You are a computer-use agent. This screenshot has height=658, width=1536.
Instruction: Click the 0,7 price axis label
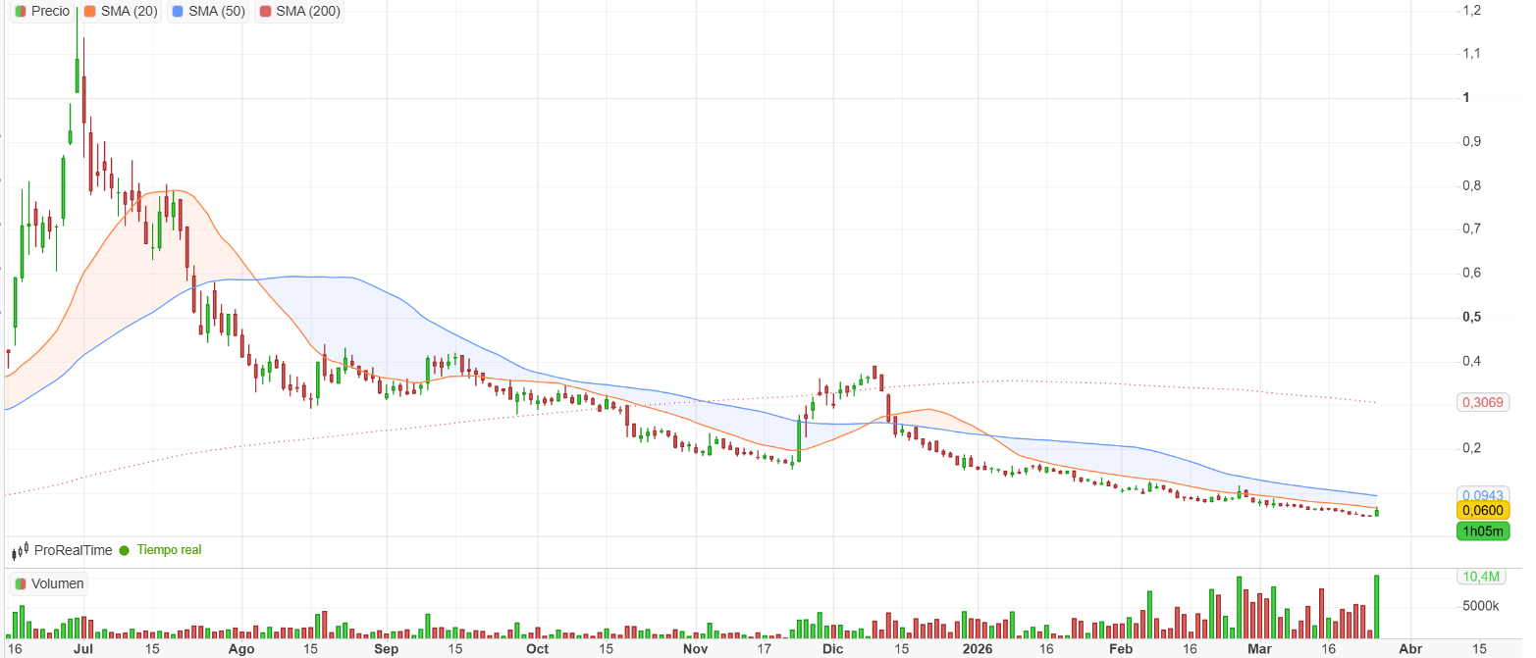coord(1471,228)
